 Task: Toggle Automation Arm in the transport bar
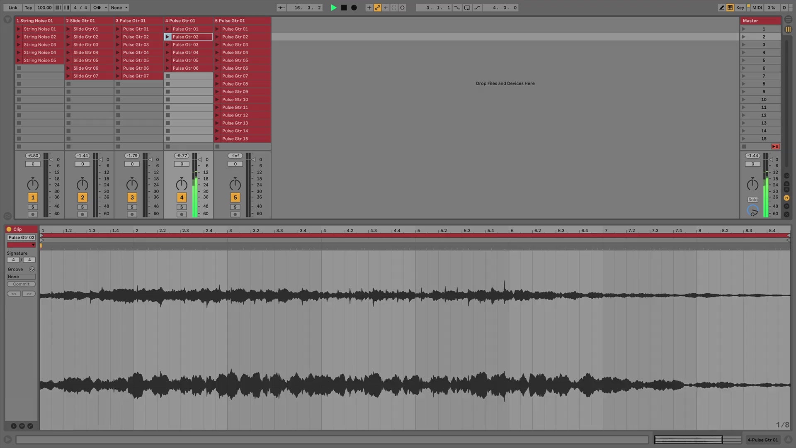tap(377, 7)
